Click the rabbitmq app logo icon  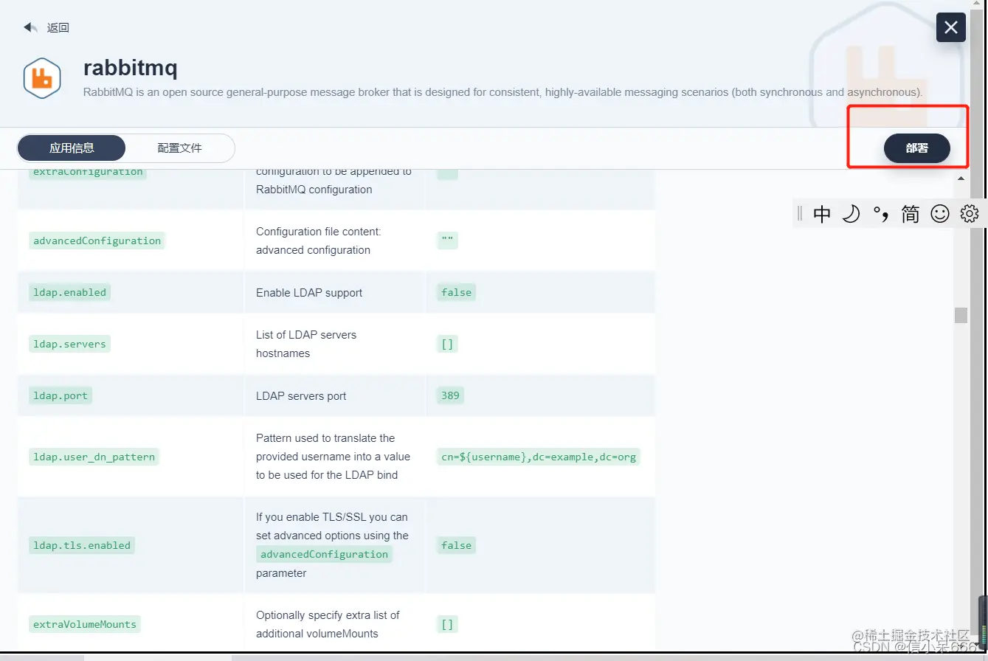41,78
